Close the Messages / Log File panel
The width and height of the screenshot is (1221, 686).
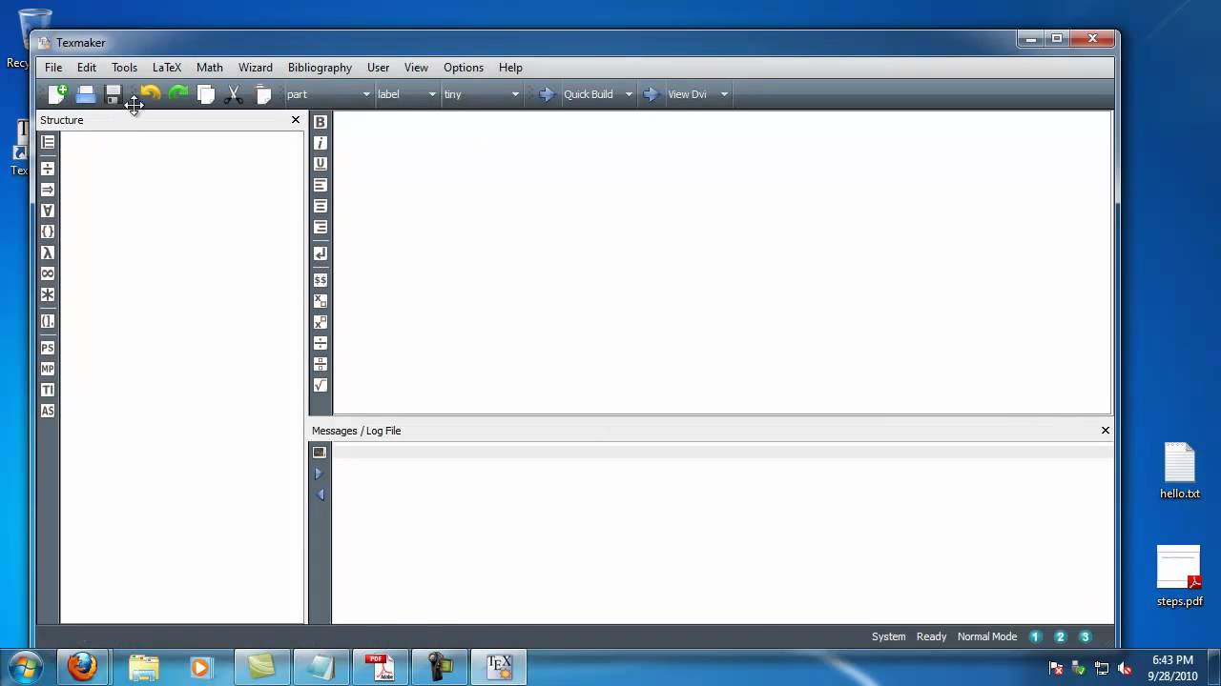(x=1106, y=431)
